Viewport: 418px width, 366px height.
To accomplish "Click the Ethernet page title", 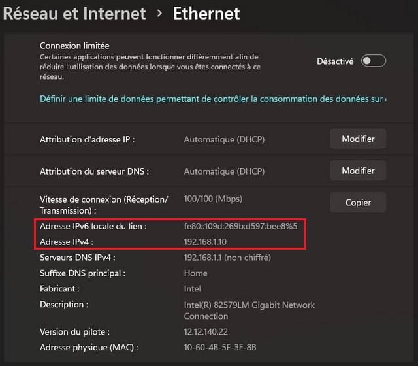I will pos(206,13).
